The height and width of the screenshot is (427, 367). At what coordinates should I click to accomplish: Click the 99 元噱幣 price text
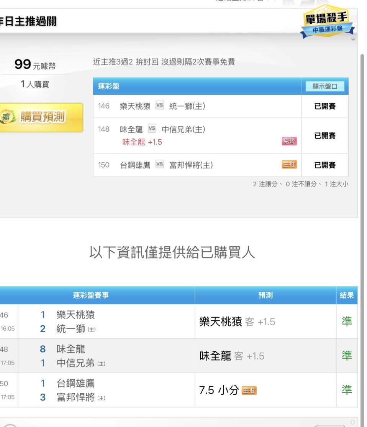click(x=35, y=64)
